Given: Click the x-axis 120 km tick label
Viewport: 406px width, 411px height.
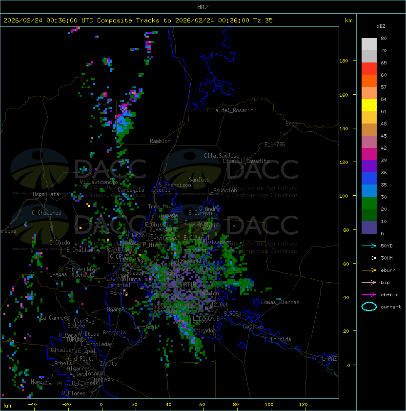Looking at the screenshot, I should coord(303,405).
